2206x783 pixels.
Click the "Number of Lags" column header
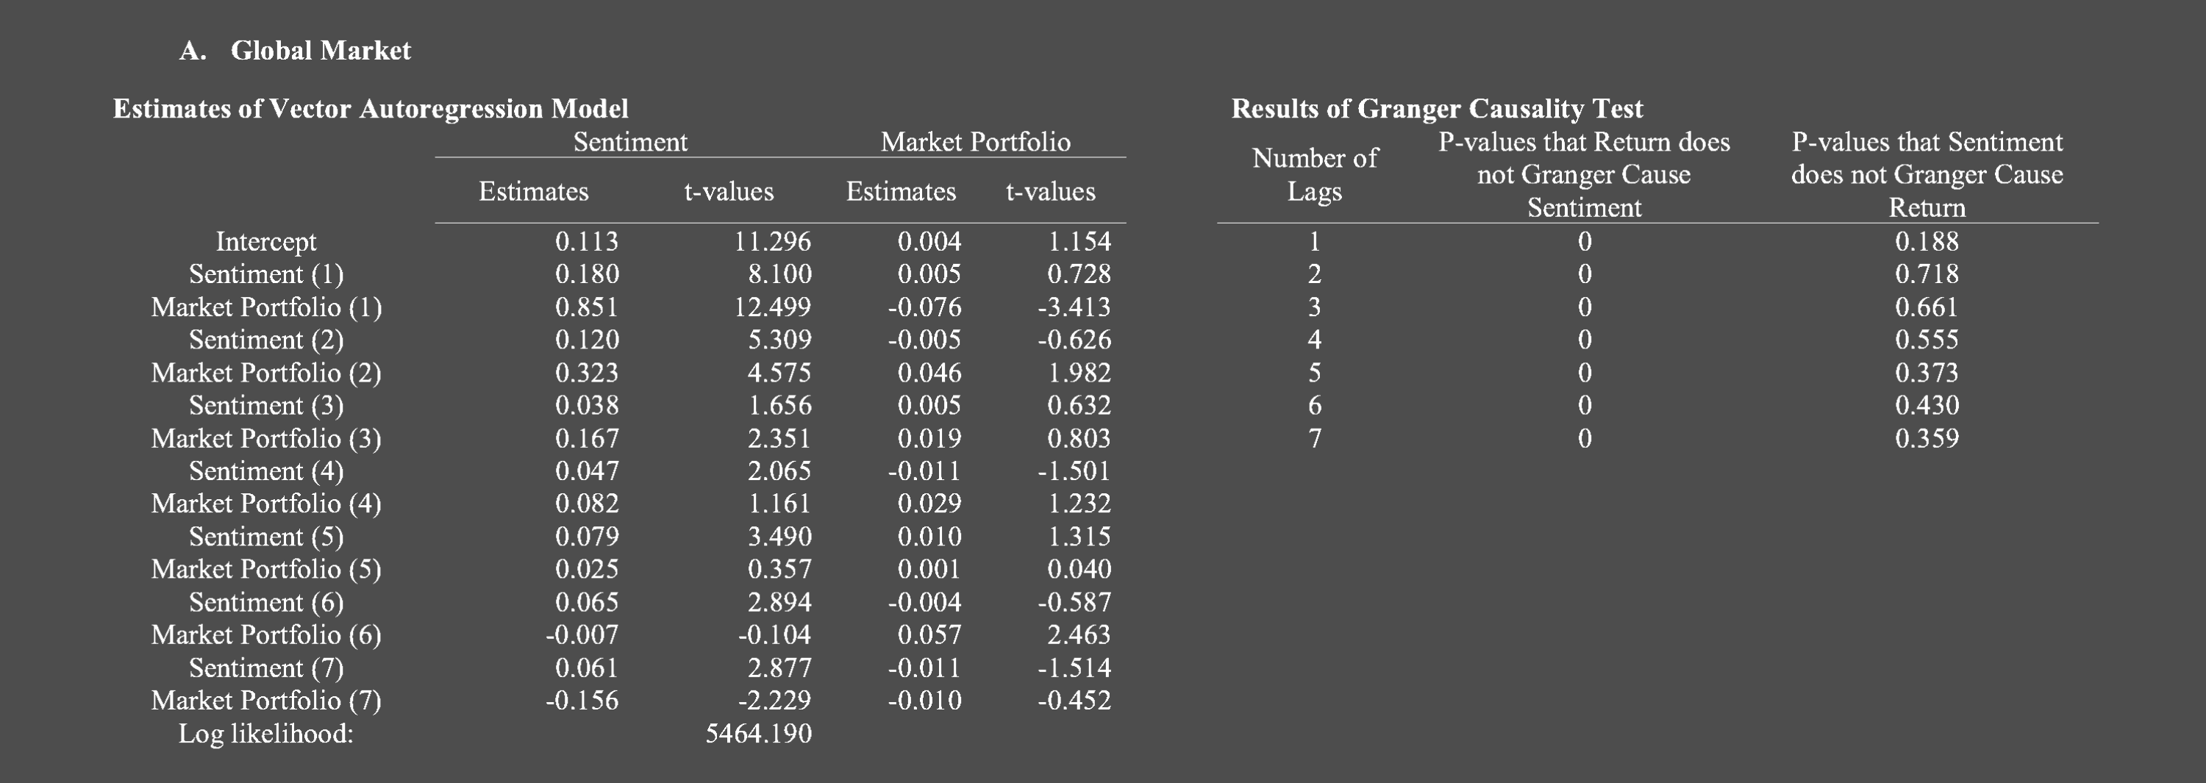click(x=1315, y=175)
